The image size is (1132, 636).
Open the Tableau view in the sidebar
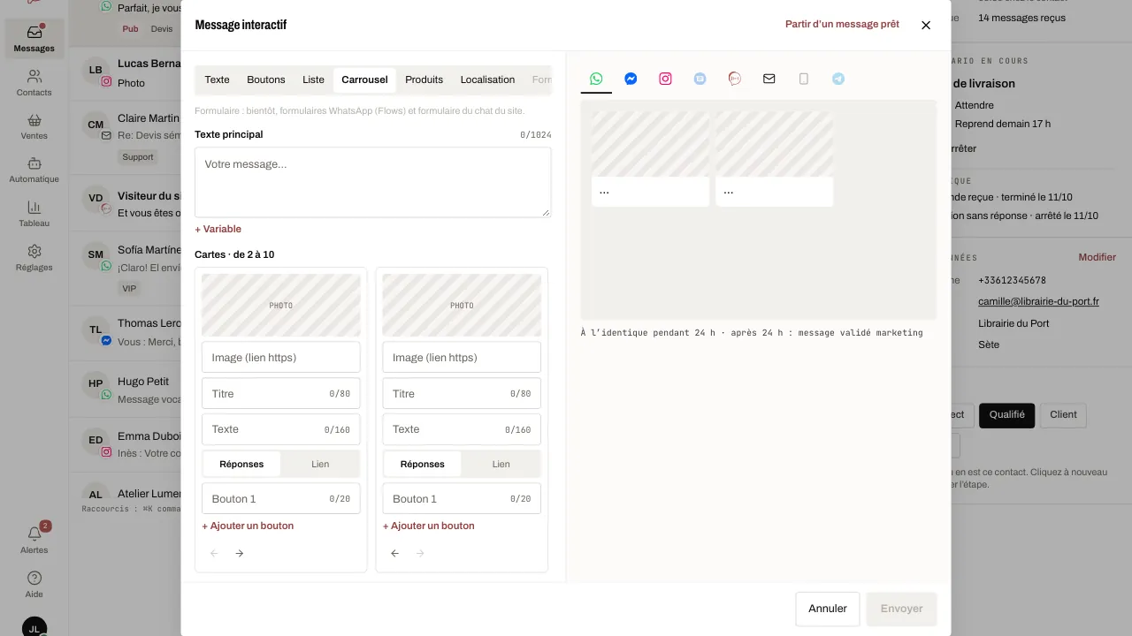[34, 214]
